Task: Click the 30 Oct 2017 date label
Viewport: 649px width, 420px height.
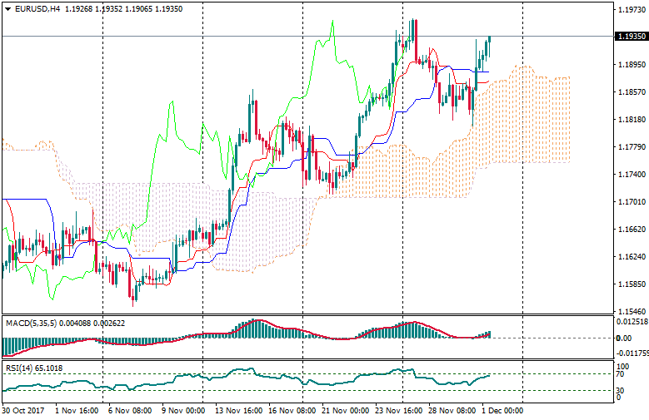Action: point(22,410)
